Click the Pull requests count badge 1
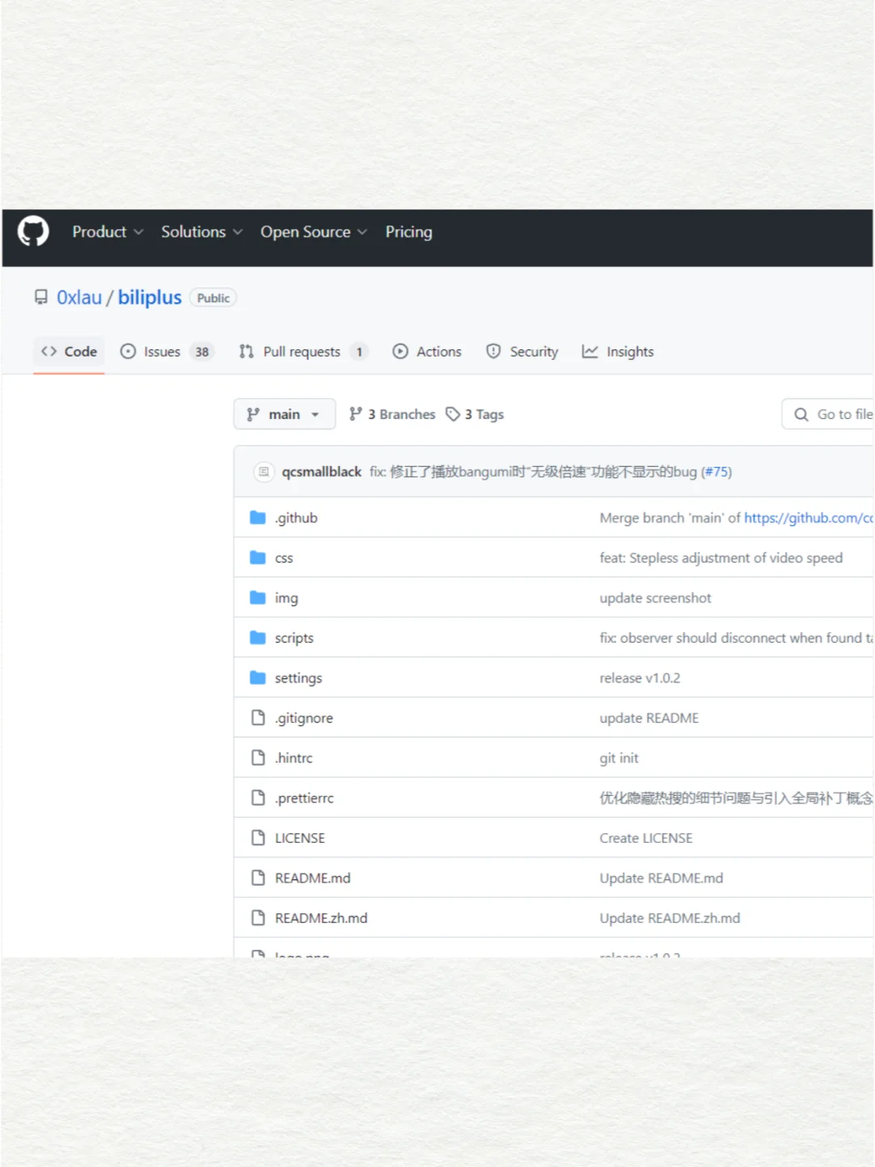The image size is (875, 1167). 359,352
